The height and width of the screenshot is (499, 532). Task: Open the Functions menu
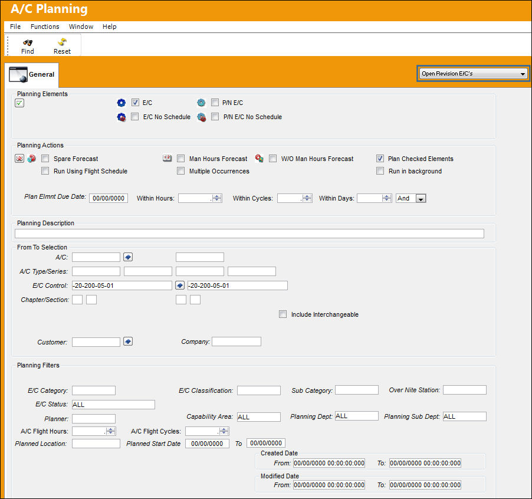click(45, 27)
